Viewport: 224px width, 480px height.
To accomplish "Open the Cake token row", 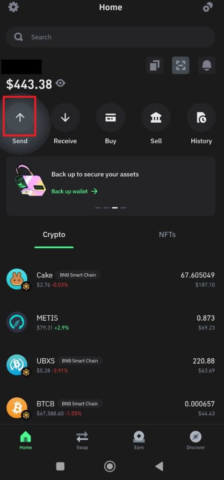I will [111, 279].
